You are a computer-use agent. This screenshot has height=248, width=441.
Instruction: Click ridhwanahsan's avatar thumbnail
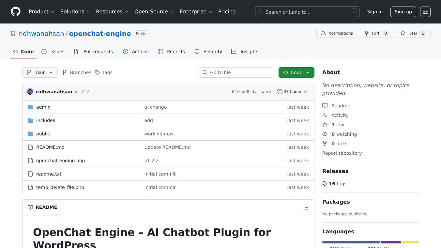click(30, 92)
